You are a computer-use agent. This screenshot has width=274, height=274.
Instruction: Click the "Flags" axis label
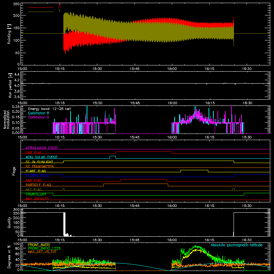click(x=14, y=171)
